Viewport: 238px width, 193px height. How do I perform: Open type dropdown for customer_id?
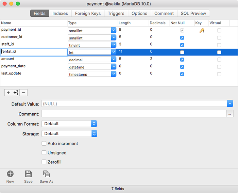pos(114,37)
